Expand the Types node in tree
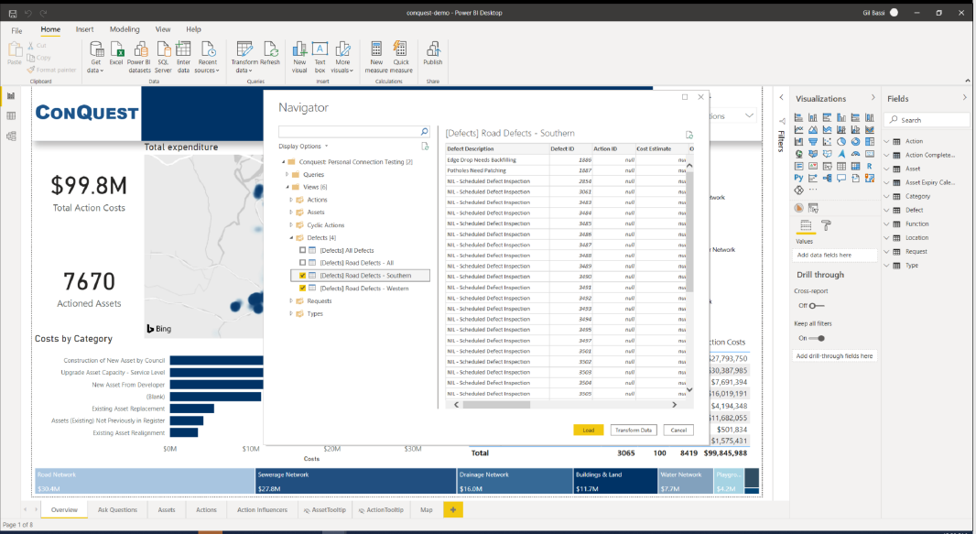Screen dimensions: 976x534 pyautogui.click(x=291, y=313)
